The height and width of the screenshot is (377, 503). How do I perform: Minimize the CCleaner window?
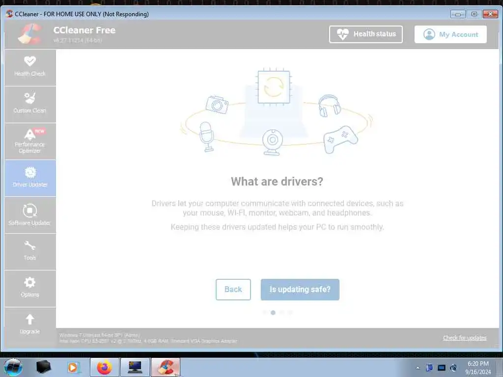pyautogui.click(x=458, y=14)
